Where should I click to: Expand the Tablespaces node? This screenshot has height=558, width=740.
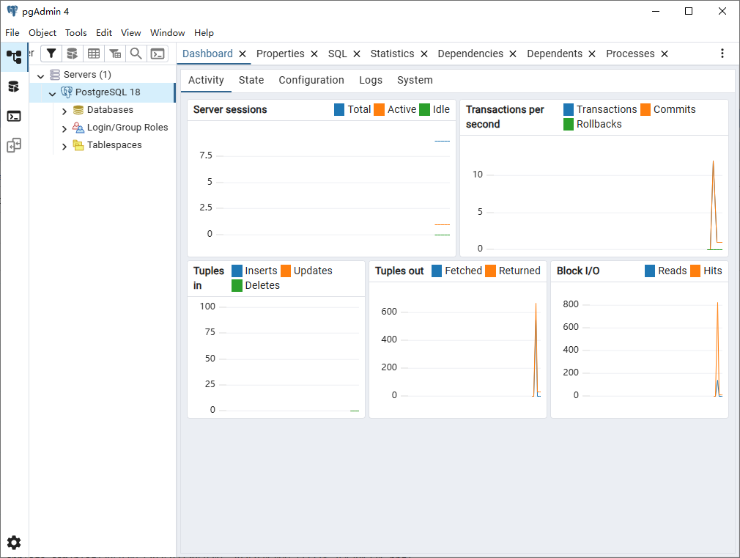[64, 146]
